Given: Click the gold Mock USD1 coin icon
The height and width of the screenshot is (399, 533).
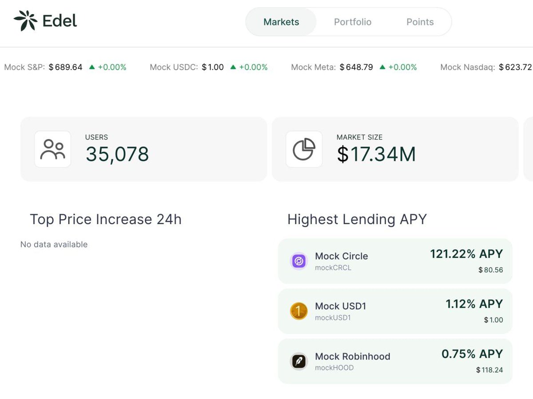Looking at the screenshot, I should (x=299, y=311).
